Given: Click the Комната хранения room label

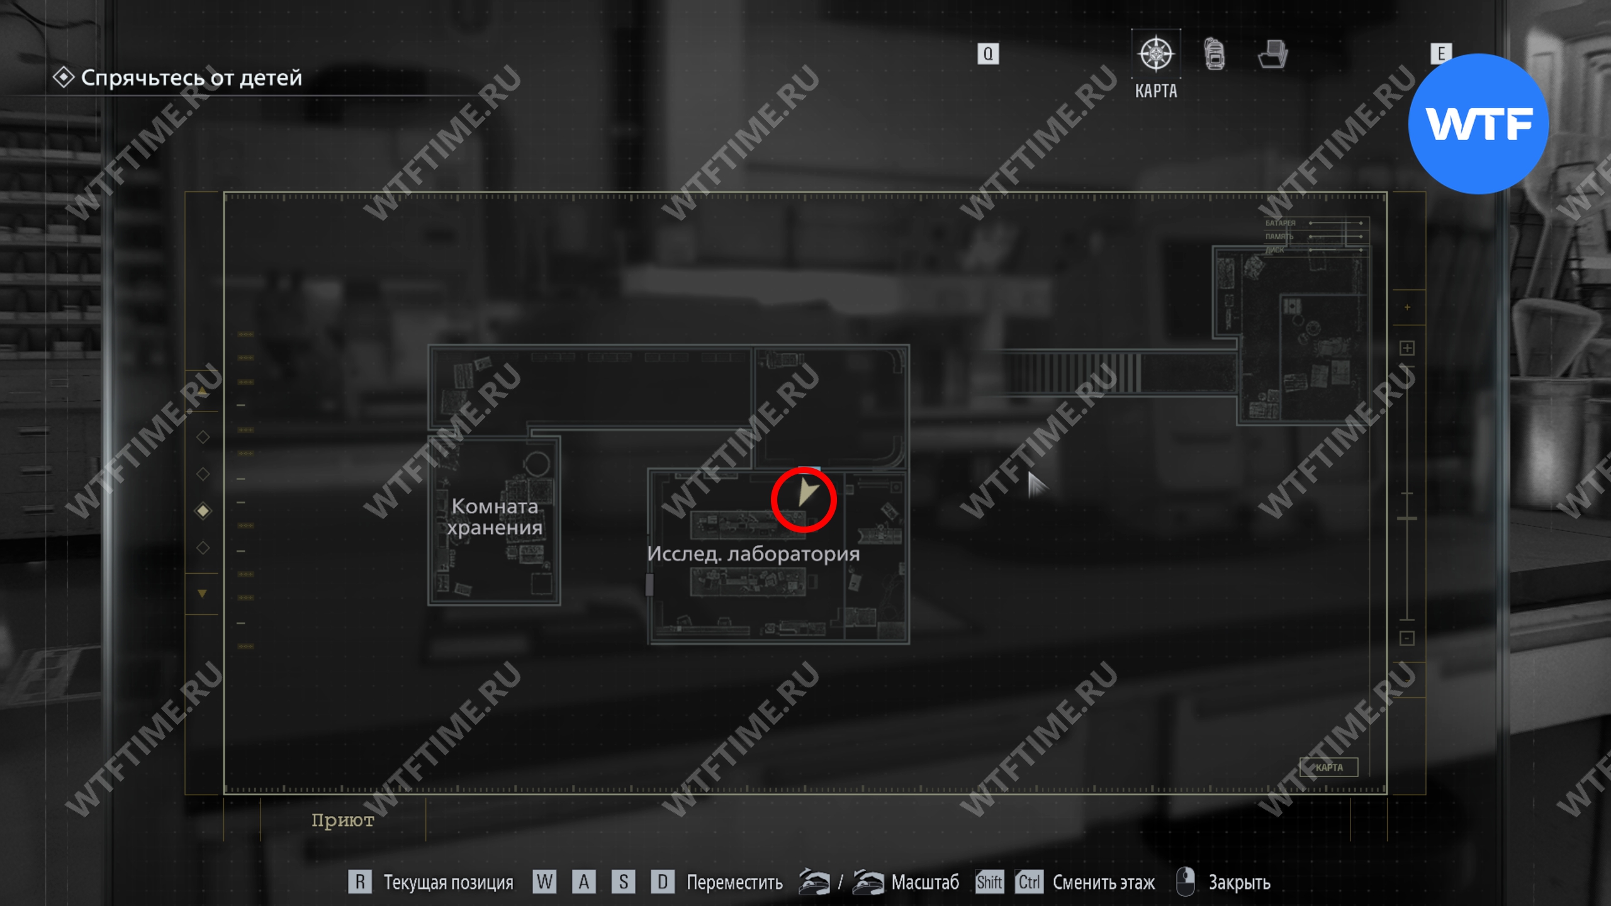Looking at the screenshot, I should [x=495, y=517].
